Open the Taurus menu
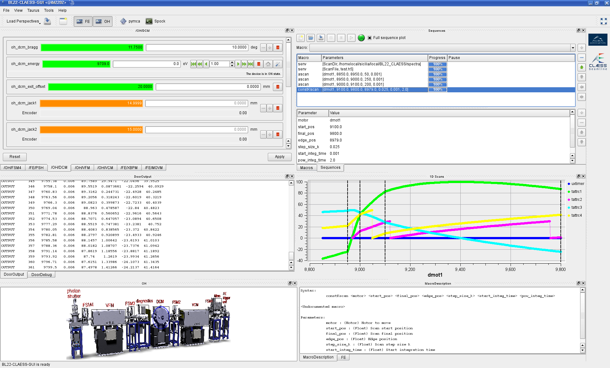This screenshot has height=368, width=610. [33, 10]
